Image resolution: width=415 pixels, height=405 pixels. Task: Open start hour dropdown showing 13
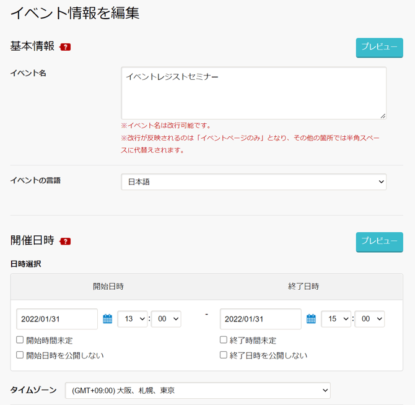click(x=133, y=319)
